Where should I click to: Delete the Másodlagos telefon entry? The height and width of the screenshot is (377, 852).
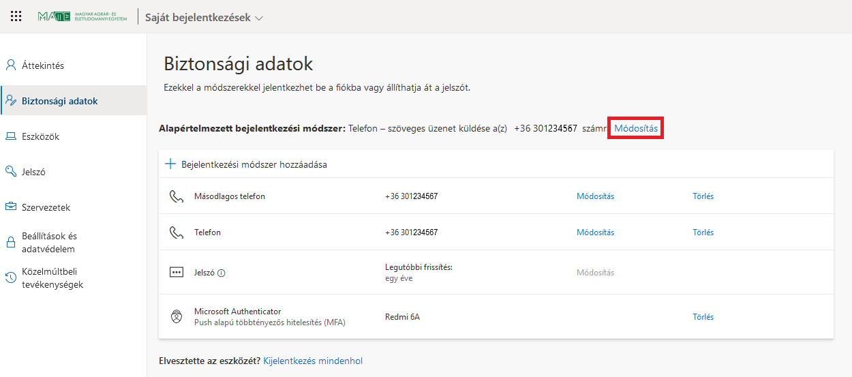(703, 196)
